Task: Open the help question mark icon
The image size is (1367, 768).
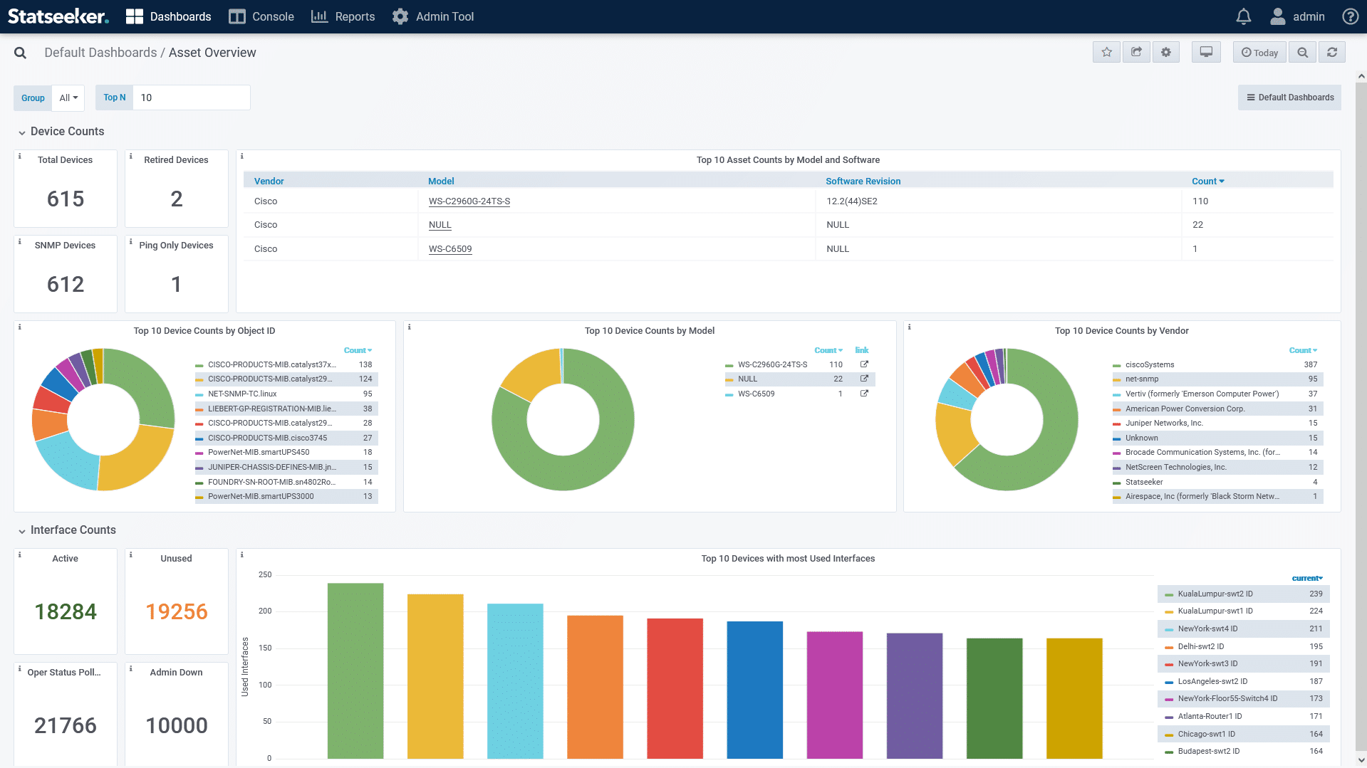Action: (1350, 16)
